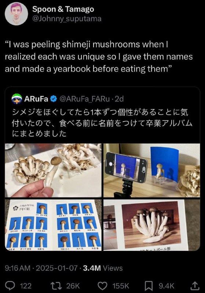
Task: Open photo of phone filming mushroom on chair
Action: click(x=152, y=170)
